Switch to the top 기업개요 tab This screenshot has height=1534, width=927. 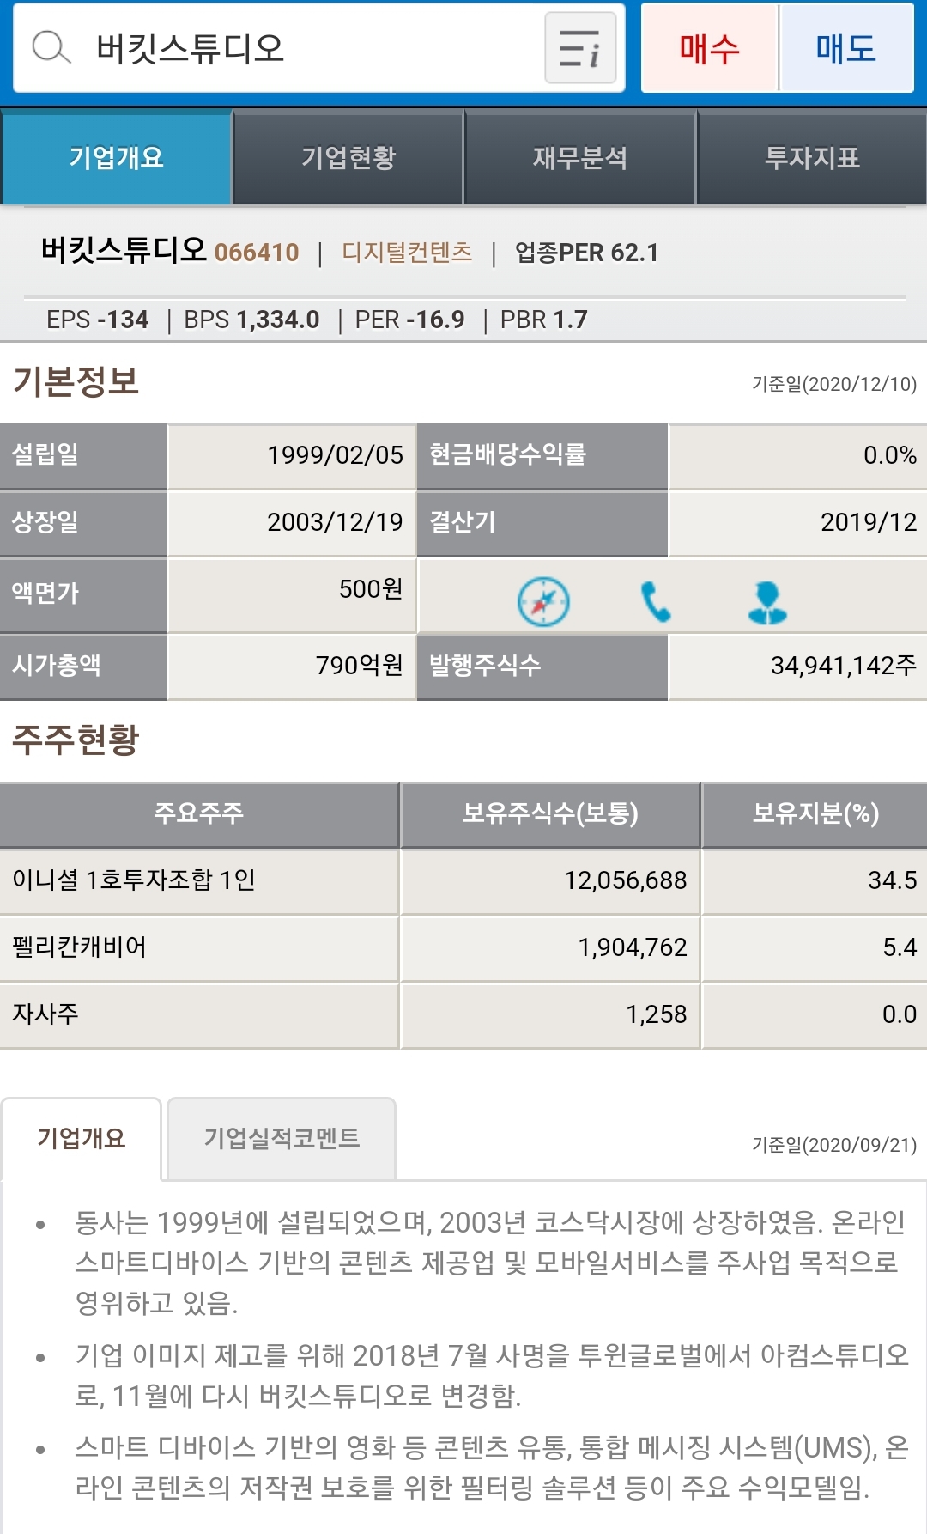[117, 157]
